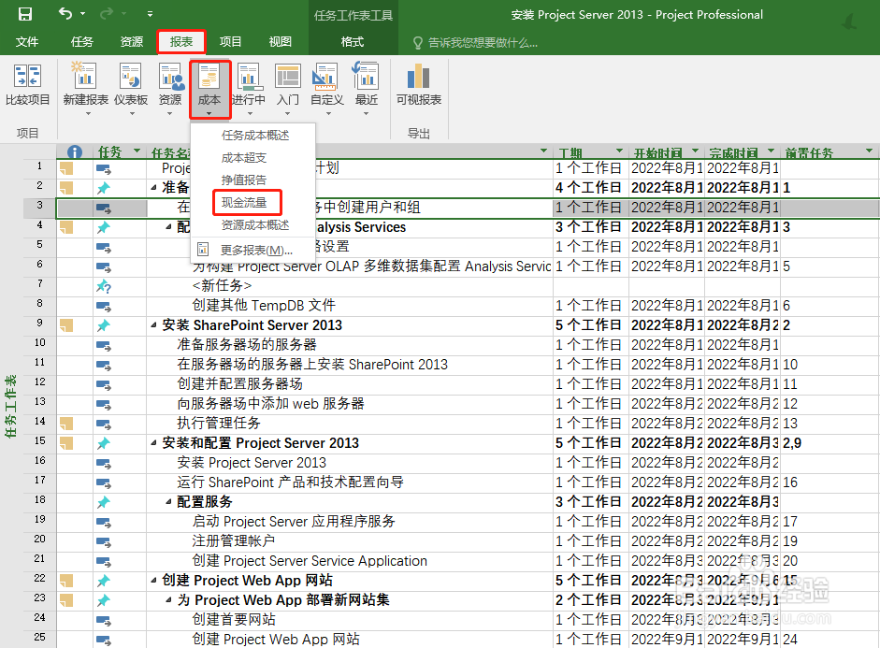Select the 报表 ribbon tab
The image size is (880, 648).
[x=181, y=41]
